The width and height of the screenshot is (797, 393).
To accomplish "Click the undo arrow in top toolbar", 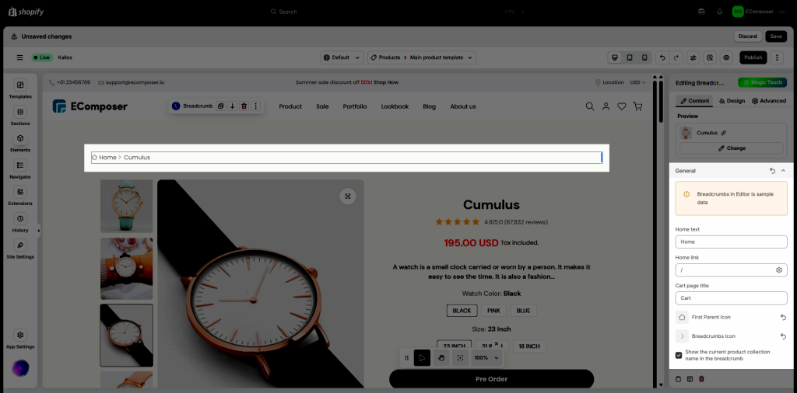I will click(662, 57).
